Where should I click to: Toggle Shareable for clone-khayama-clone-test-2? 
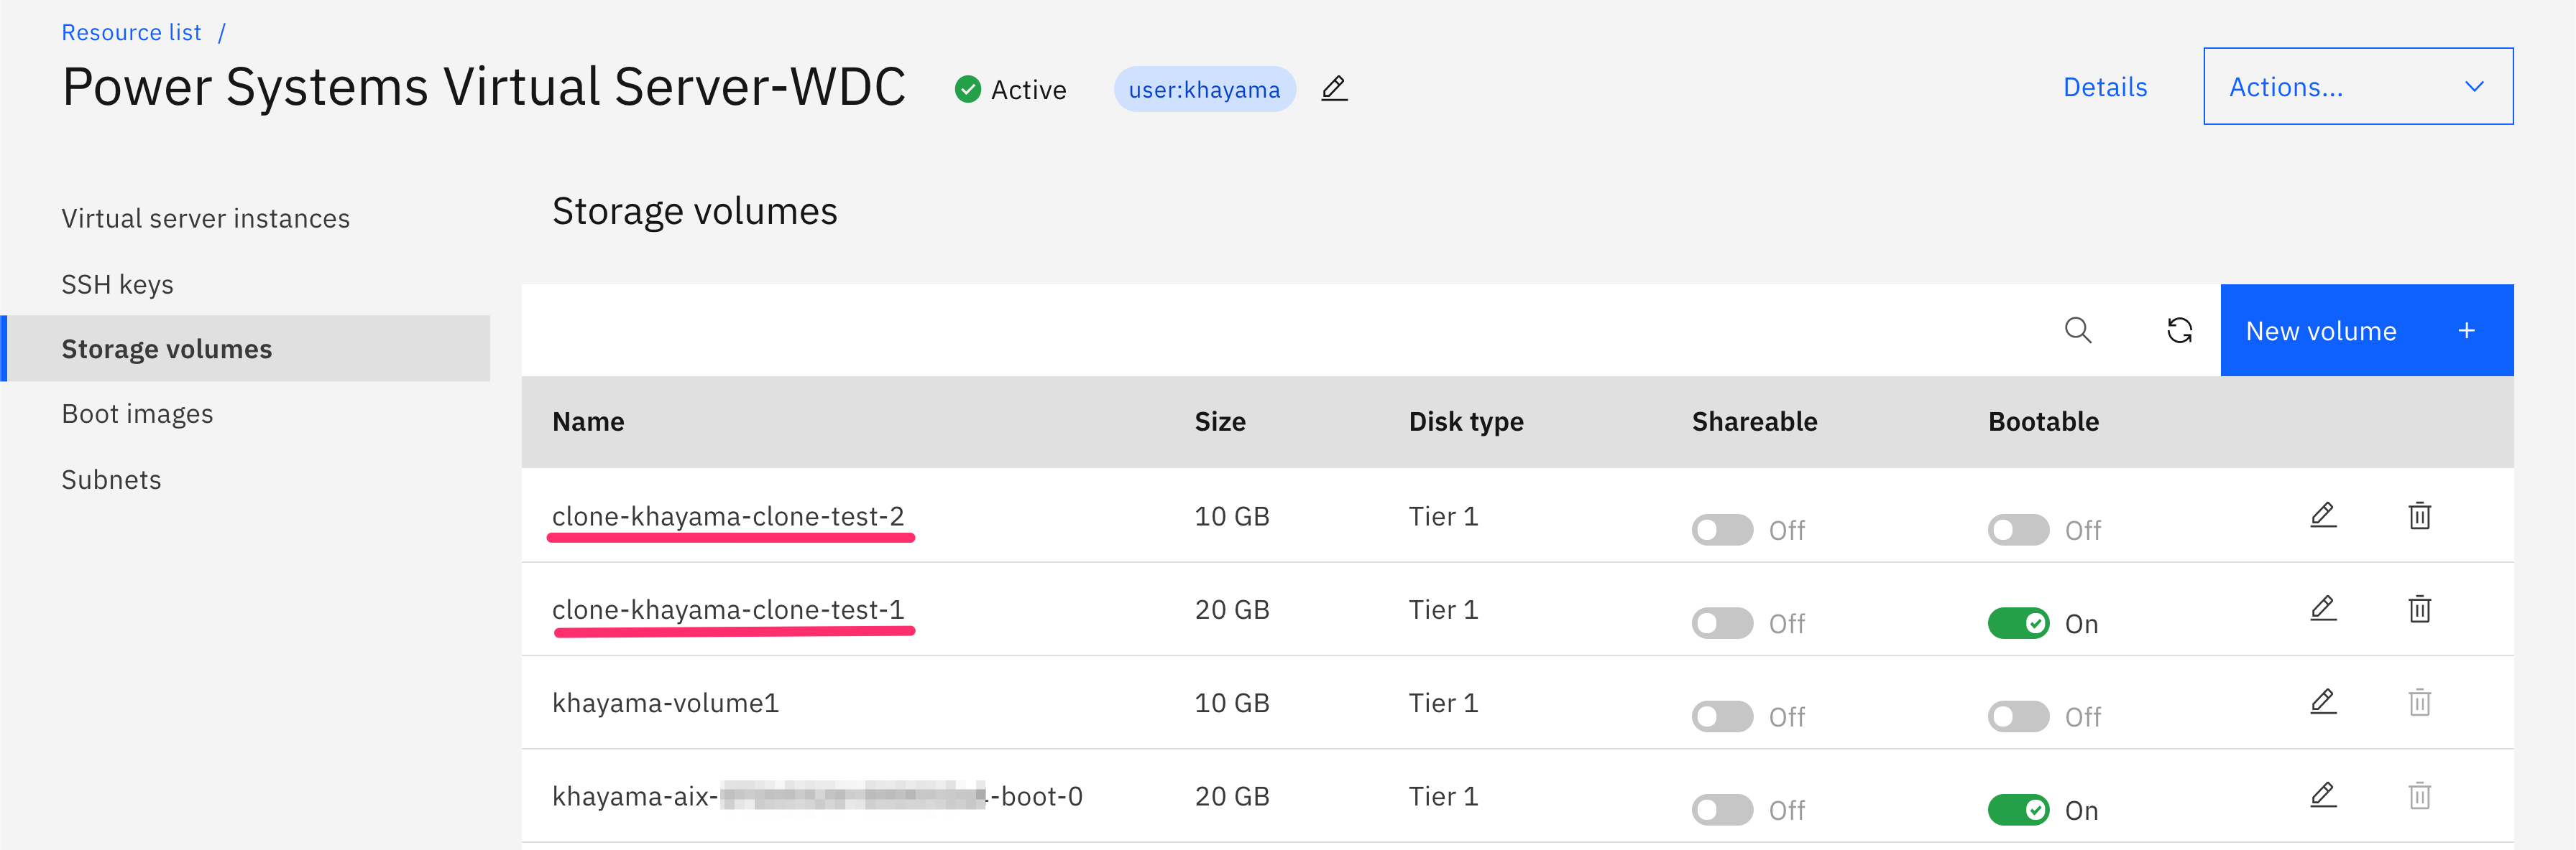tap(1721, 529)
